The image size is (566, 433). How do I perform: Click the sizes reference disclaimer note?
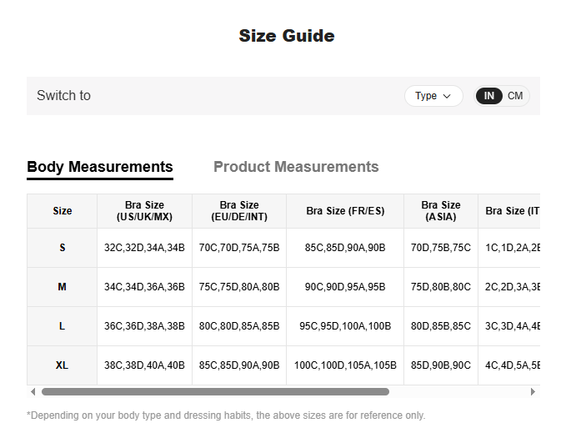pyautogui.click(x=226, y=415)
